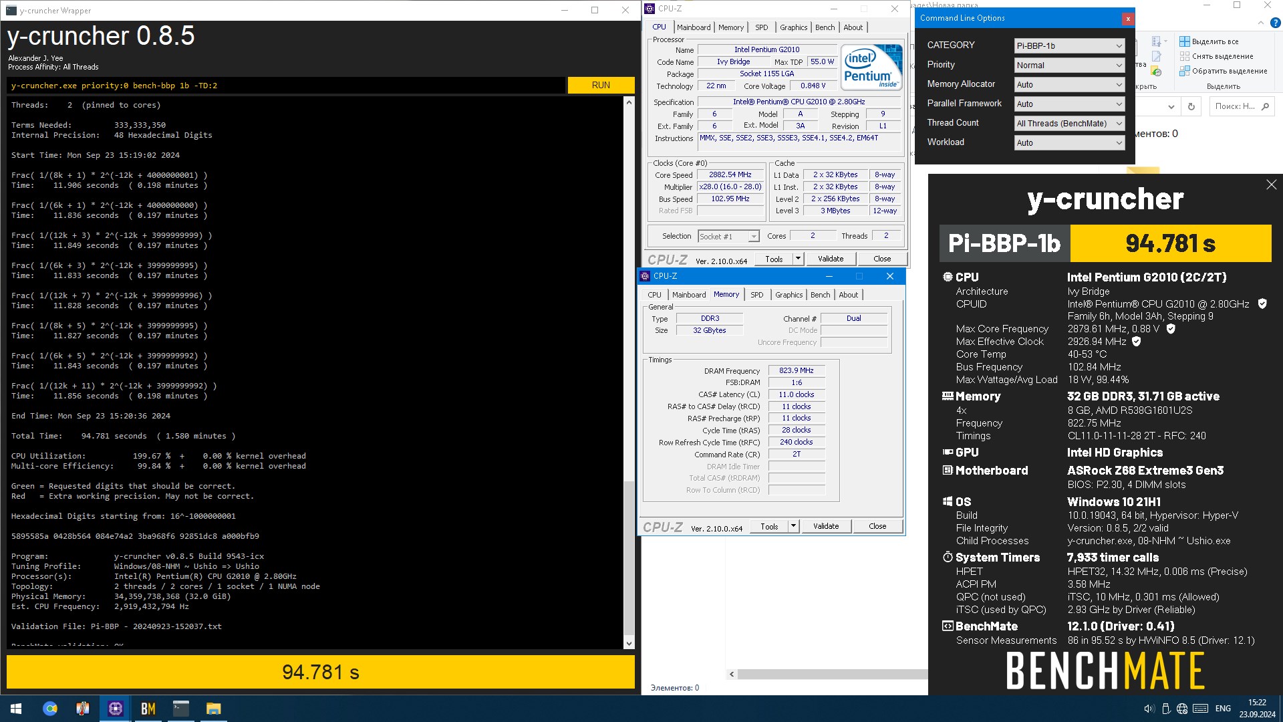Open the Socket #1 selection dropdown in CPU-Z

(729, 236)
